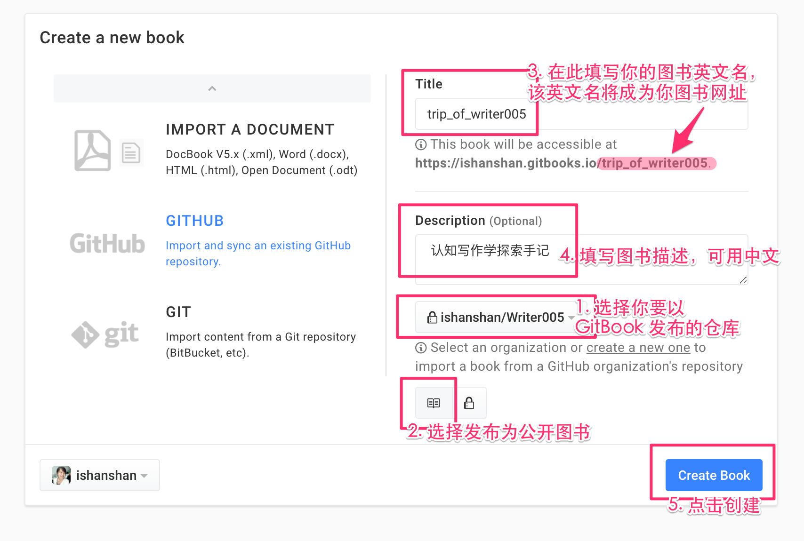Open the ishanshan/Writer005 repository dropdown
The width and height of the screenshot is (804, 541).
pyautogui.click(x=501, y=317)
